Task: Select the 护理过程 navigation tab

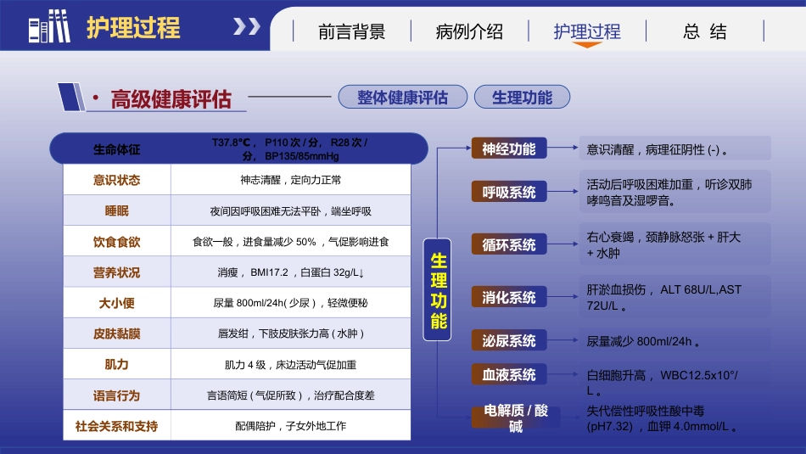Action: [586, 32]
